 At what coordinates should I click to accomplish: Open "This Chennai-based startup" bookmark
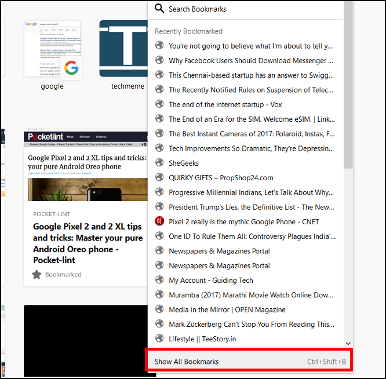click(x=245, y=75)
